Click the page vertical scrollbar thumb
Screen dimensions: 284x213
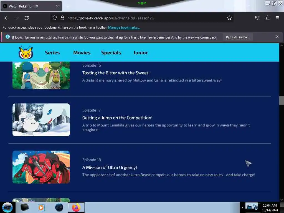pos(282,101)
